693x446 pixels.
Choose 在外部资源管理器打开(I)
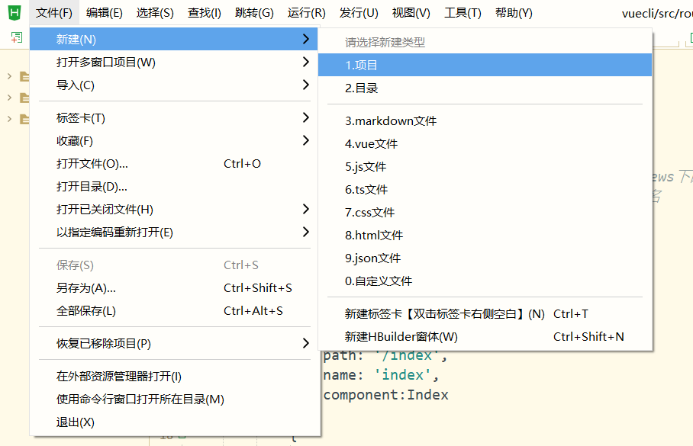click(x=174, y=376)
